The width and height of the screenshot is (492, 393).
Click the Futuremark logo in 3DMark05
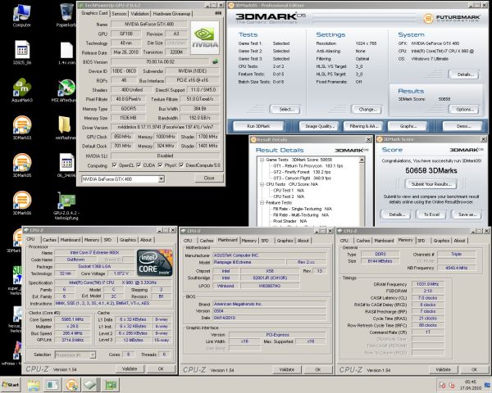(452, 18)
